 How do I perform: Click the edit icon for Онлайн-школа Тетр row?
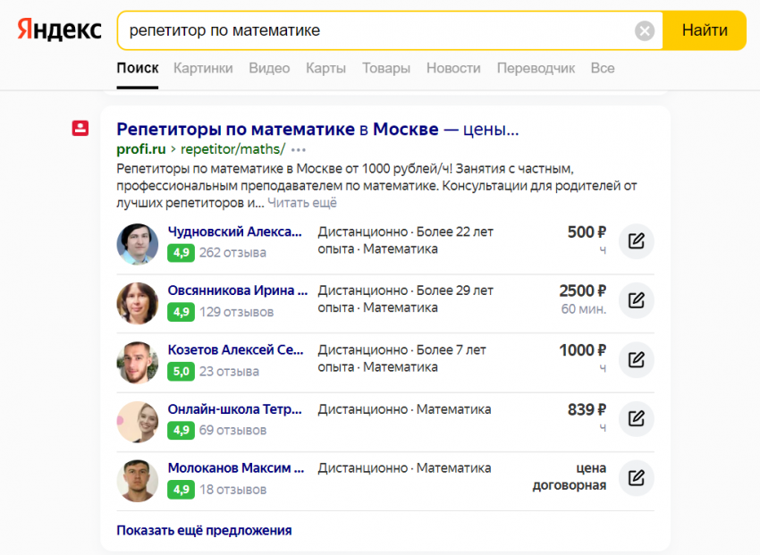(637, 418)
